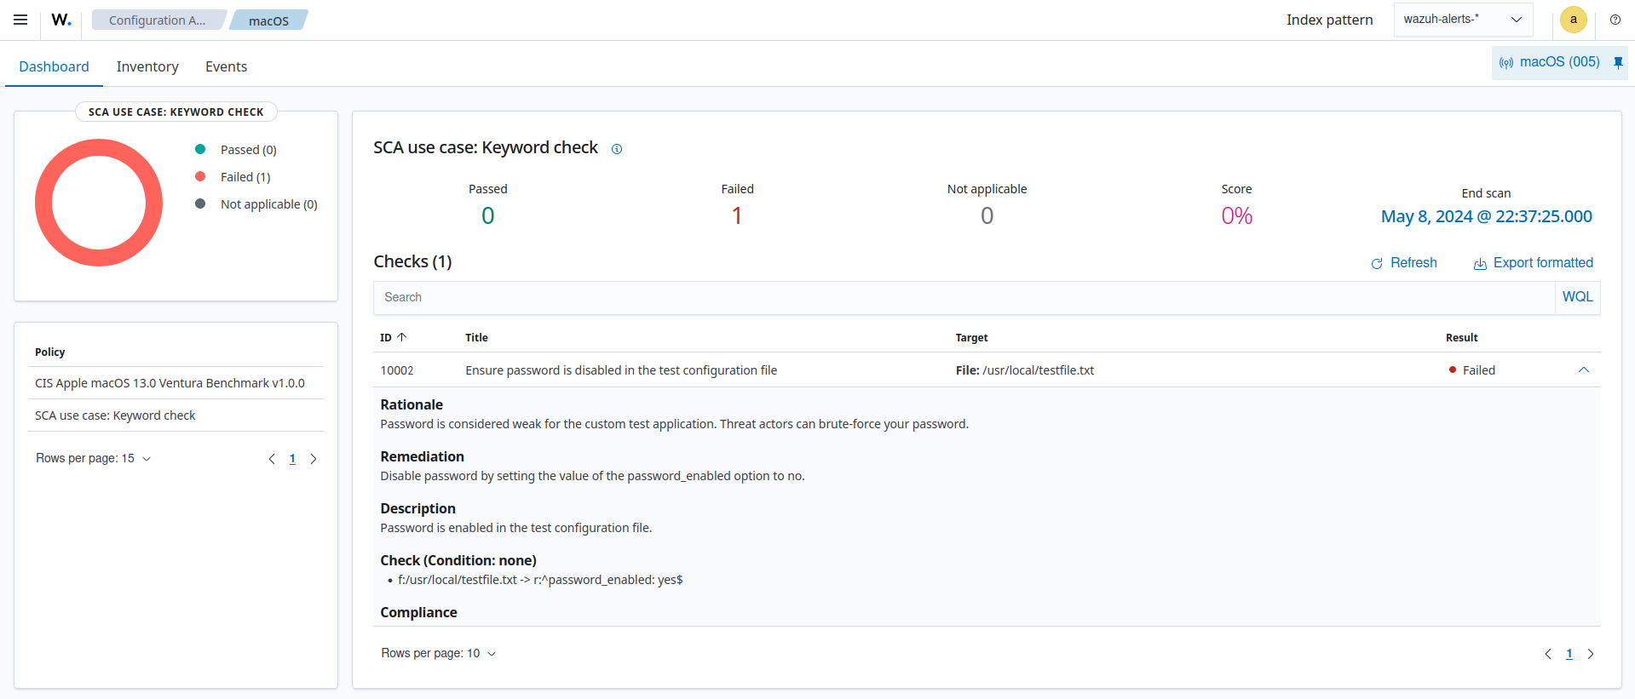
Task: Change checks rows per page from 10
Action: pyautogui.click(x=438, y=653)
